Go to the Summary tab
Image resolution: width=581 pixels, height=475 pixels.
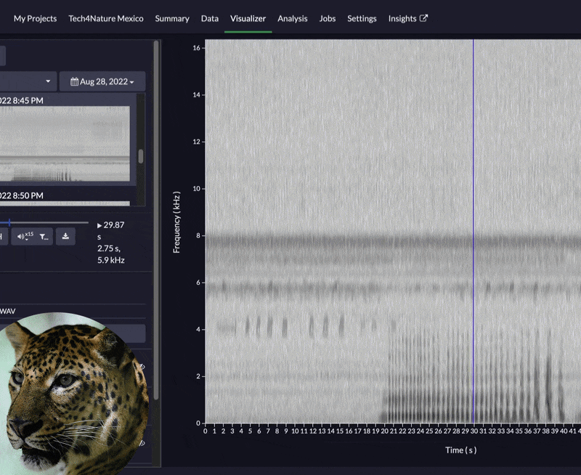(172, 18)
